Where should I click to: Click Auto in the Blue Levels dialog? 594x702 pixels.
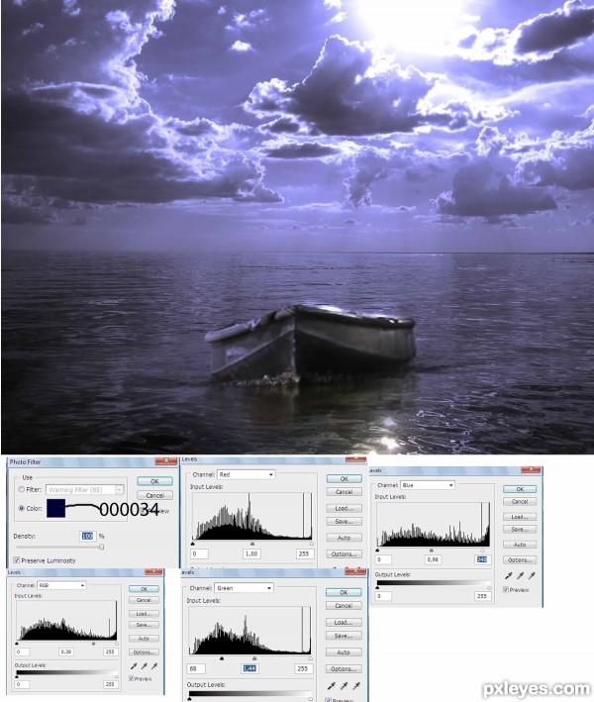coord(519,545)
